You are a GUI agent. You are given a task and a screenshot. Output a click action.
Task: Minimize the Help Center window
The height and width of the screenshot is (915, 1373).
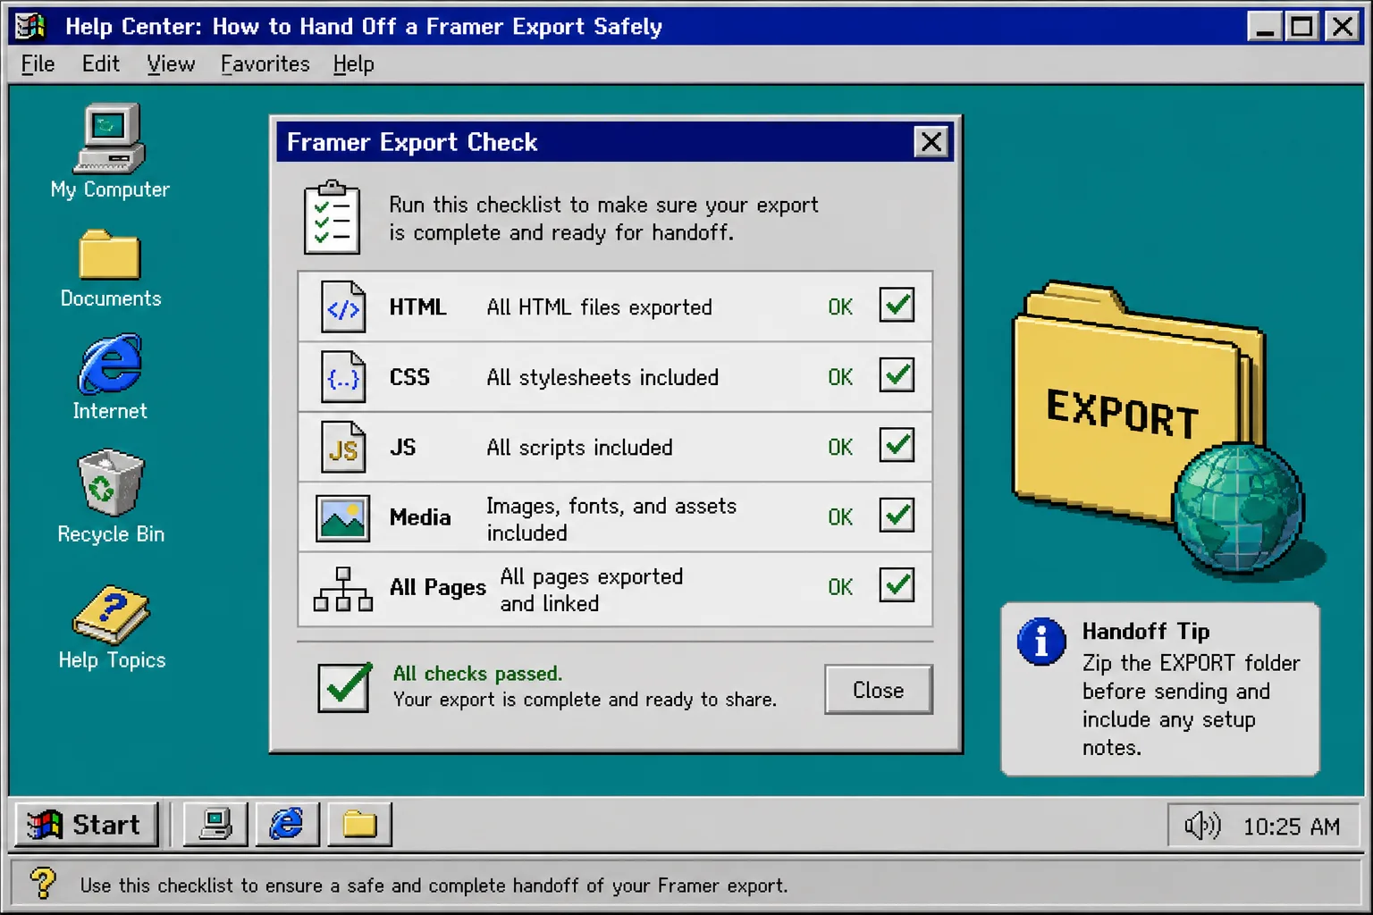[x=1265, y=26]
